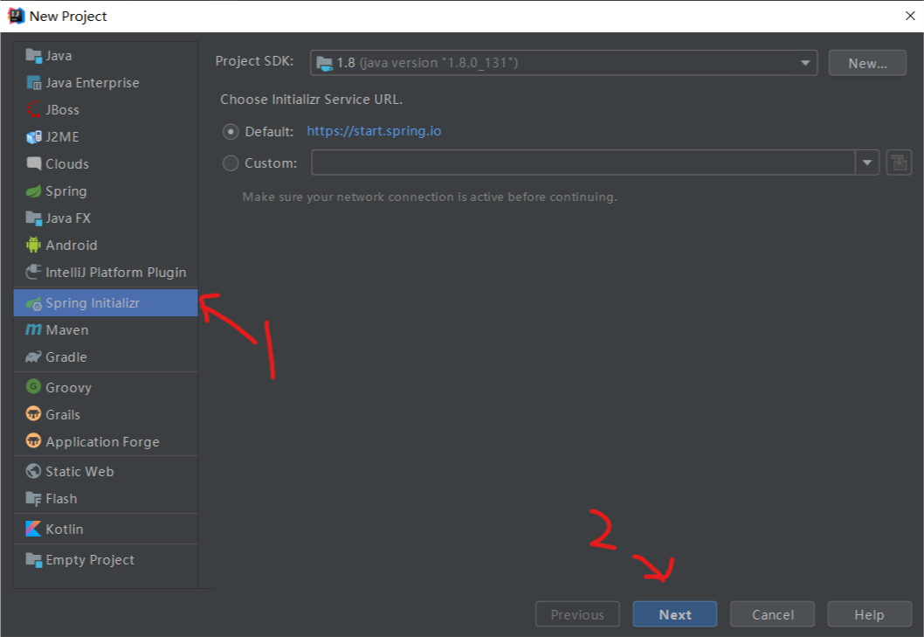Click the Flash folder icon

tap(33, 498)
